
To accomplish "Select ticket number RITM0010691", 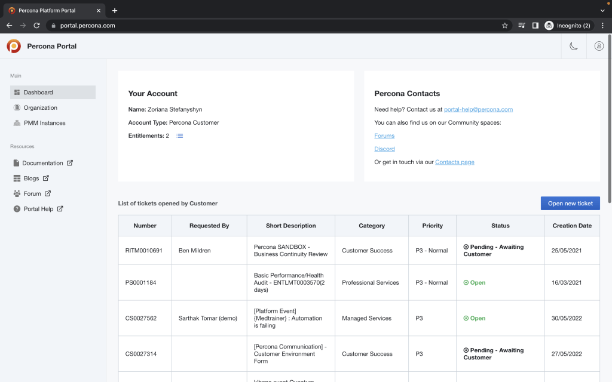I will tap(143, 251).
